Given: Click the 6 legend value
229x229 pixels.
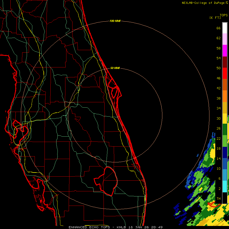Looking at the screenshot, I should click(x=219, y=178).
